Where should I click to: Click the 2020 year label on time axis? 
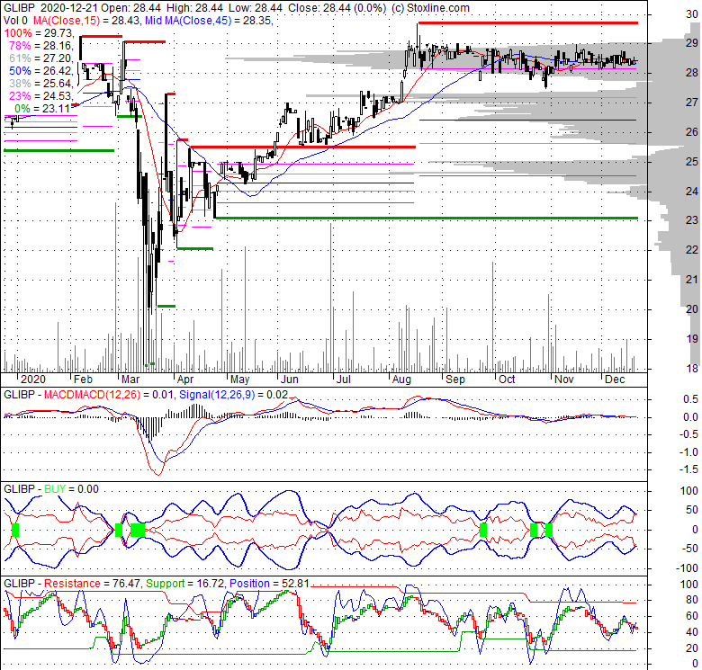pos(31,380)
